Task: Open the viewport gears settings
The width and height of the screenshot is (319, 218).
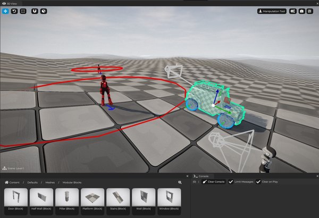Action: pyautogui.click(x=292, y=11)
